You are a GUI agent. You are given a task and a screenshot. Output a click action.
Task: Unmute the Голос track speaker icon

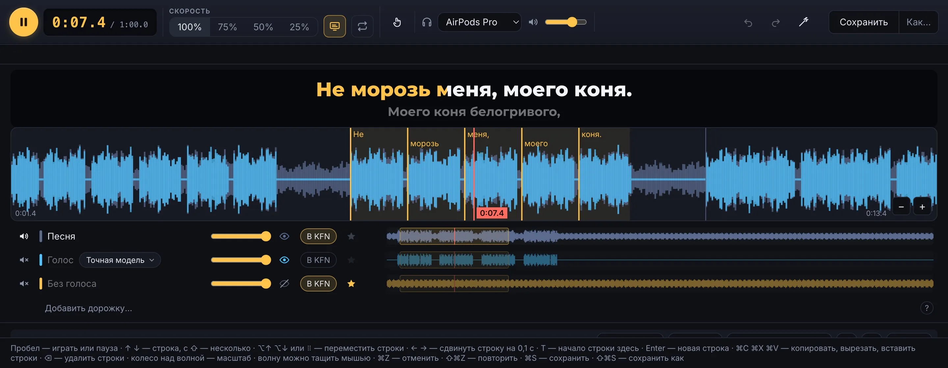click(x=24, y=260)
